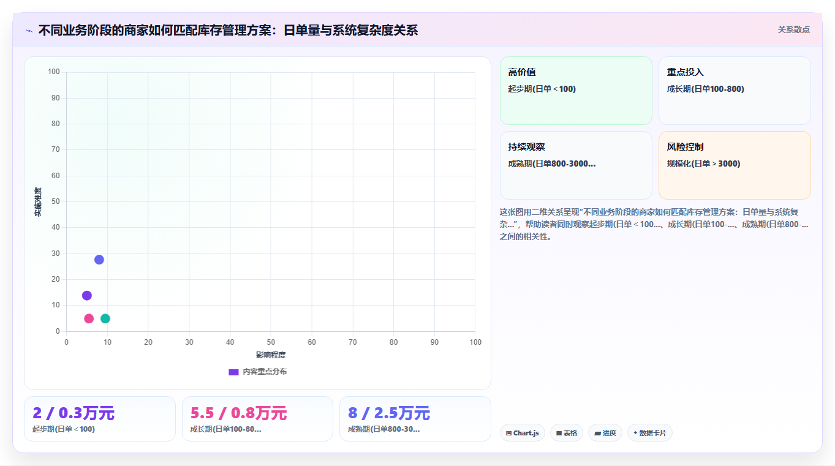Click the 进度 tag

605,433
